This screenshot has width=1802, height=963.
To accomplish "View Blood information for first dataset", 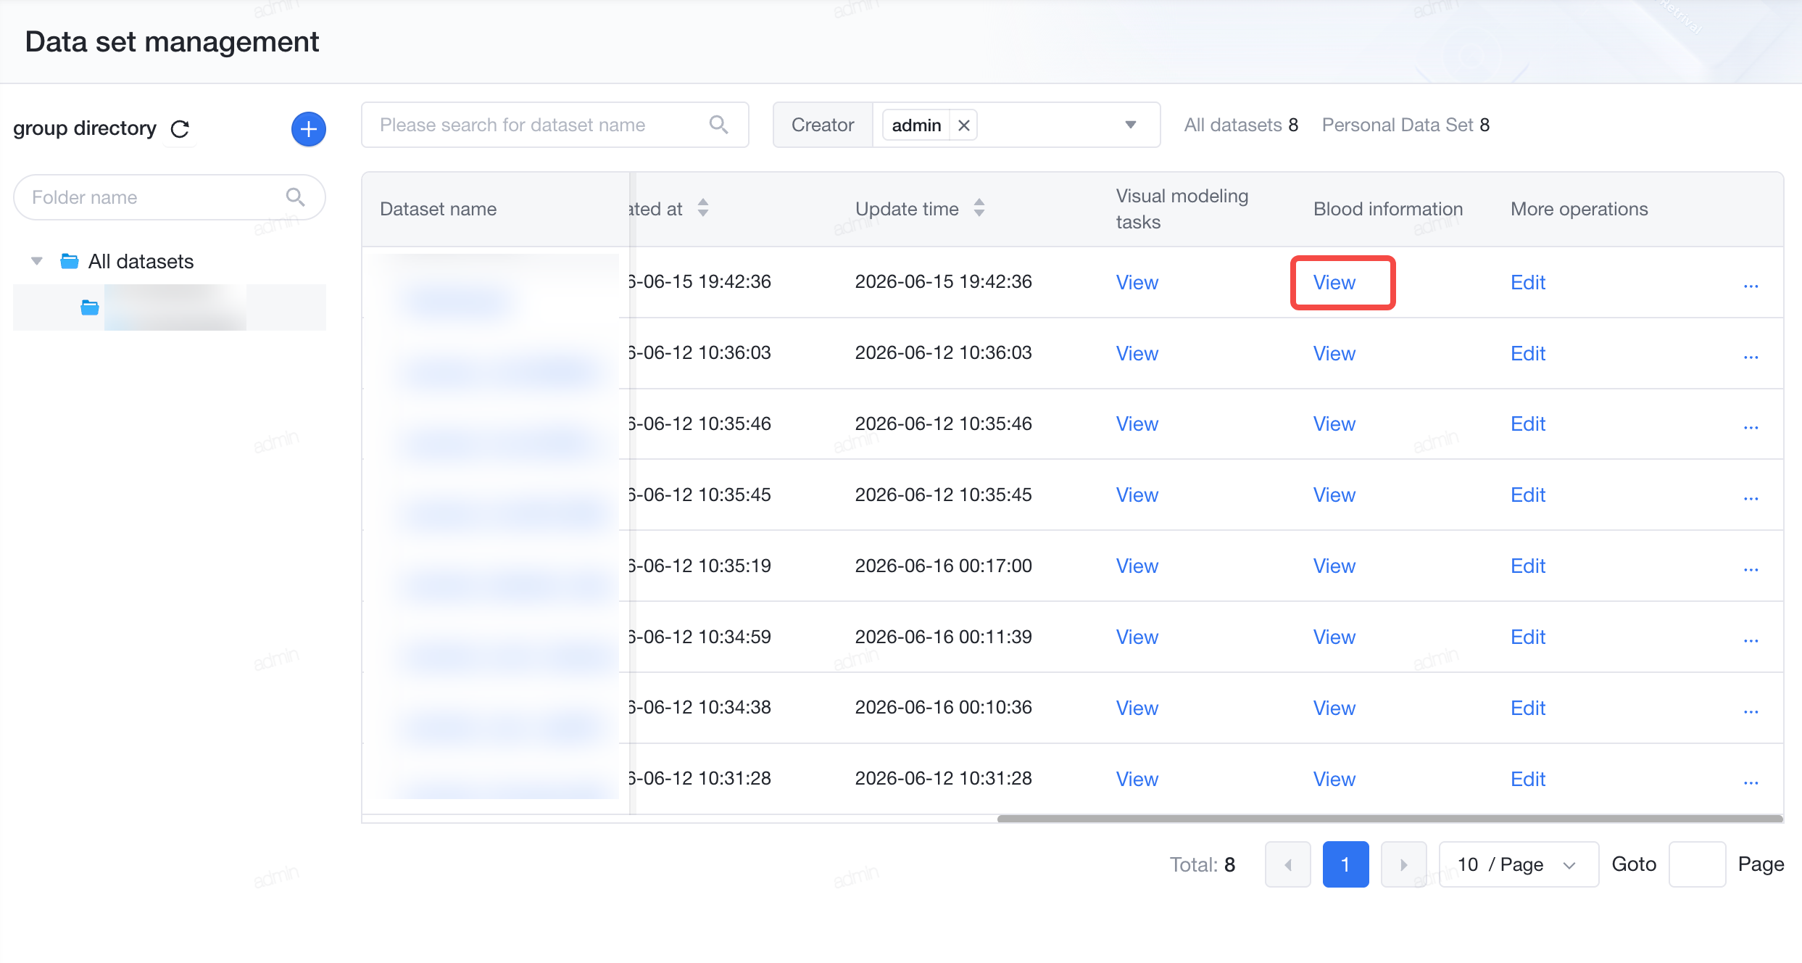I will [1334, 283].
